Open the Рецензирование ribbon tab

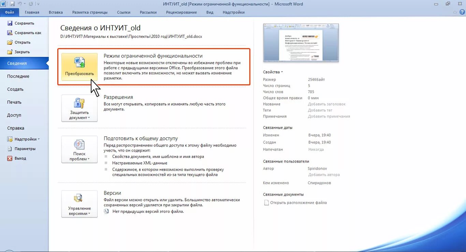(x=181, y=12)
